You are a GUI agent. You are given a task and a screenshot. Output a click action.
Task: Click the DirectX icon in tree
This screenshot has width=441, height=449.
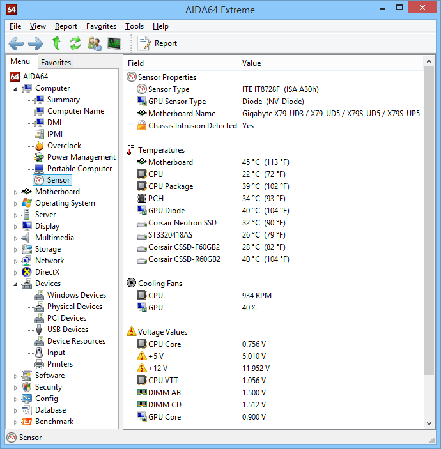27,272
